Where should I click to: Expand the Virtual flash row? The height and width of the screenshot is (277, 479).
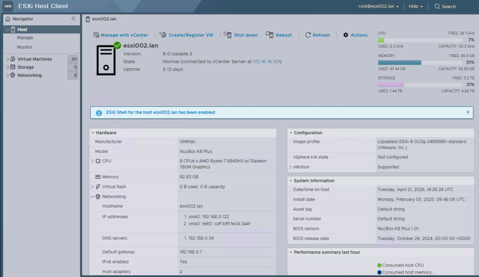(x=92, y=187)
